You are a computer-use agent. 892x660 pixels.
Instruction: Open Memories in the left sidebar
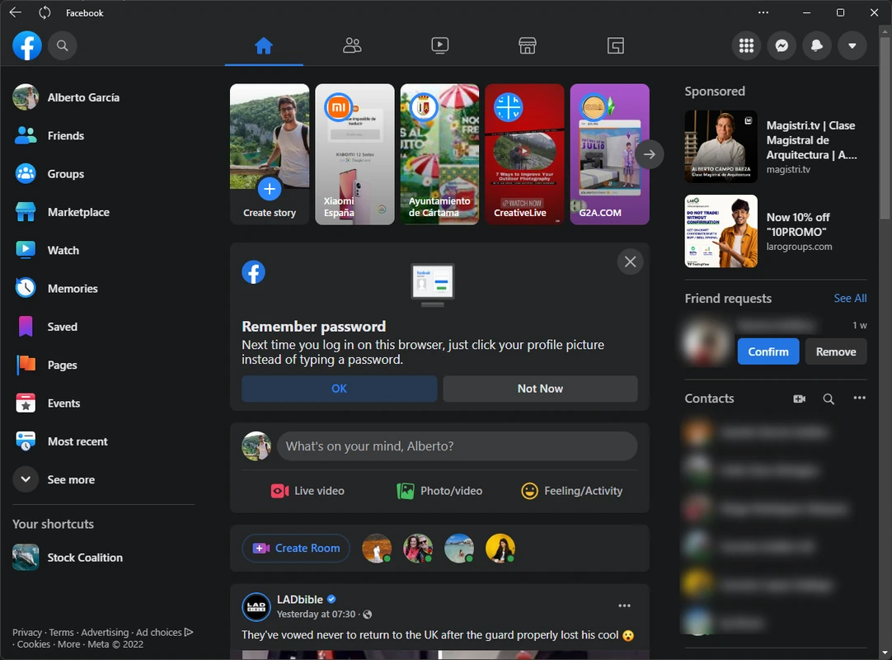104,288
